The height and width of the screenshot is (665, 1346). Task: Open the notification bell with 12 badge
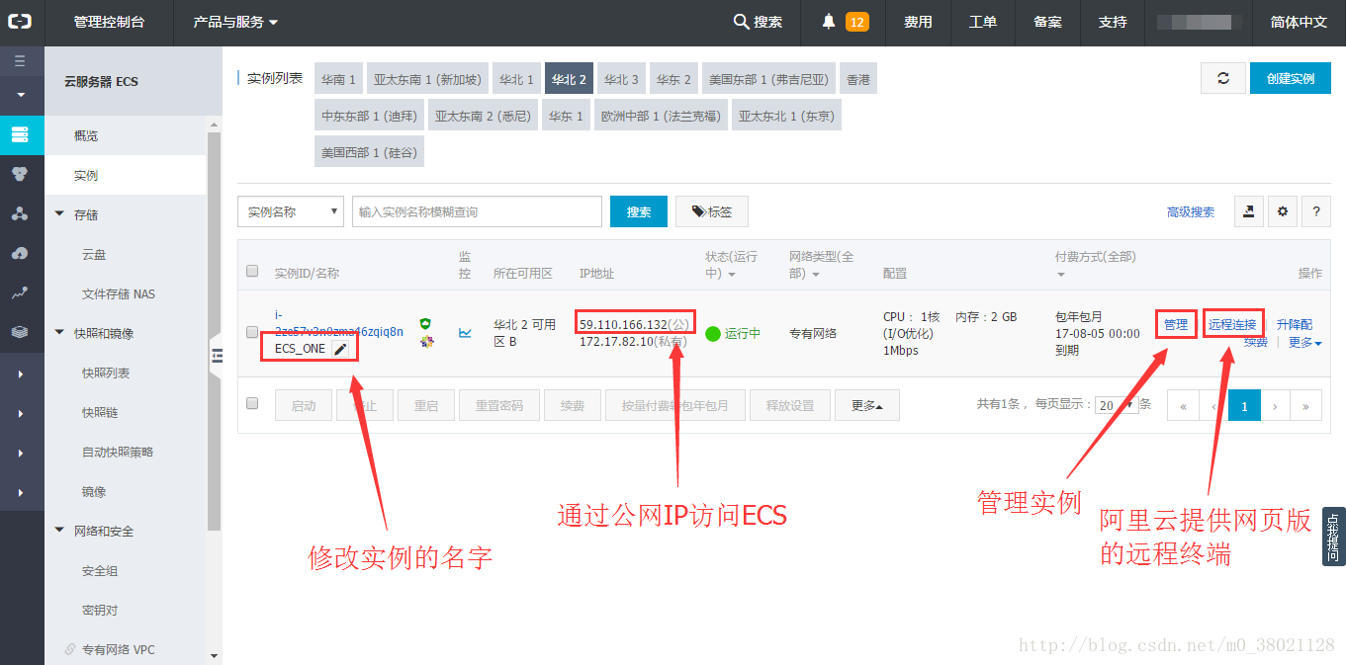[844, 22]
